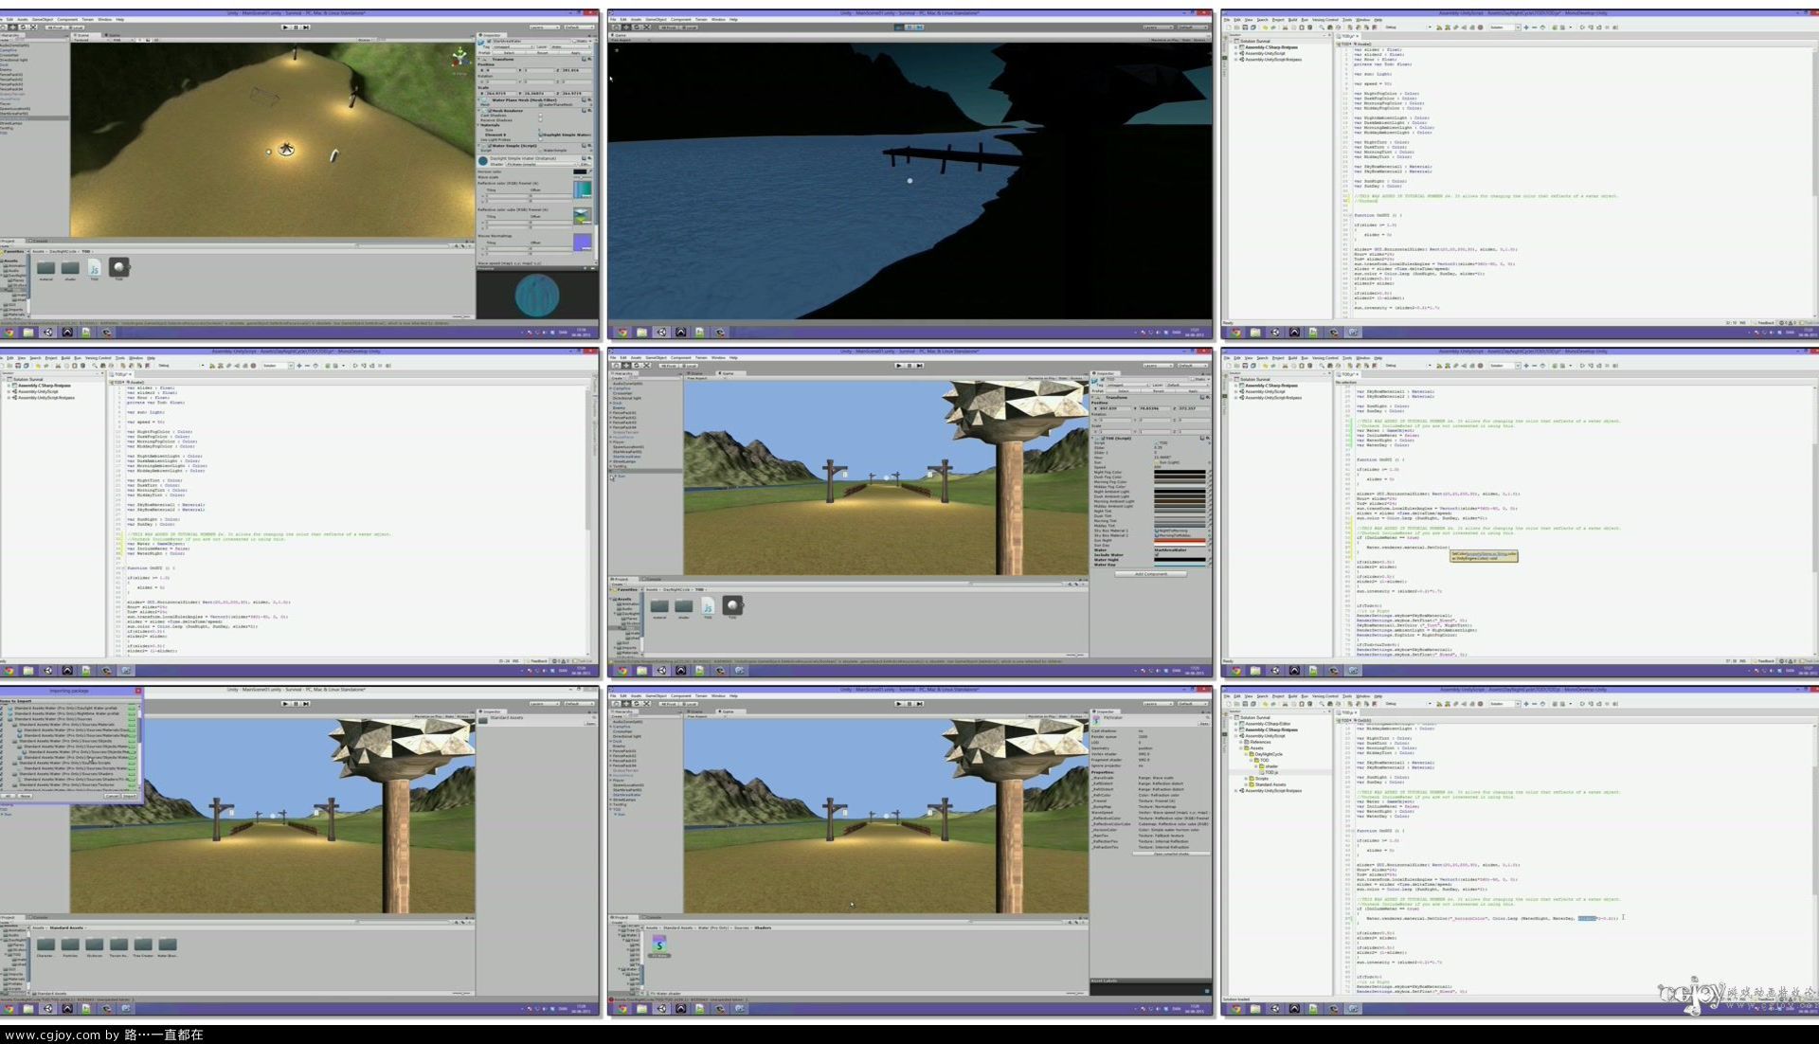Click the Waves Normalmap texture thumbnail in the water material
This screenshot has width=1819, height=1044.
point(582,243)
